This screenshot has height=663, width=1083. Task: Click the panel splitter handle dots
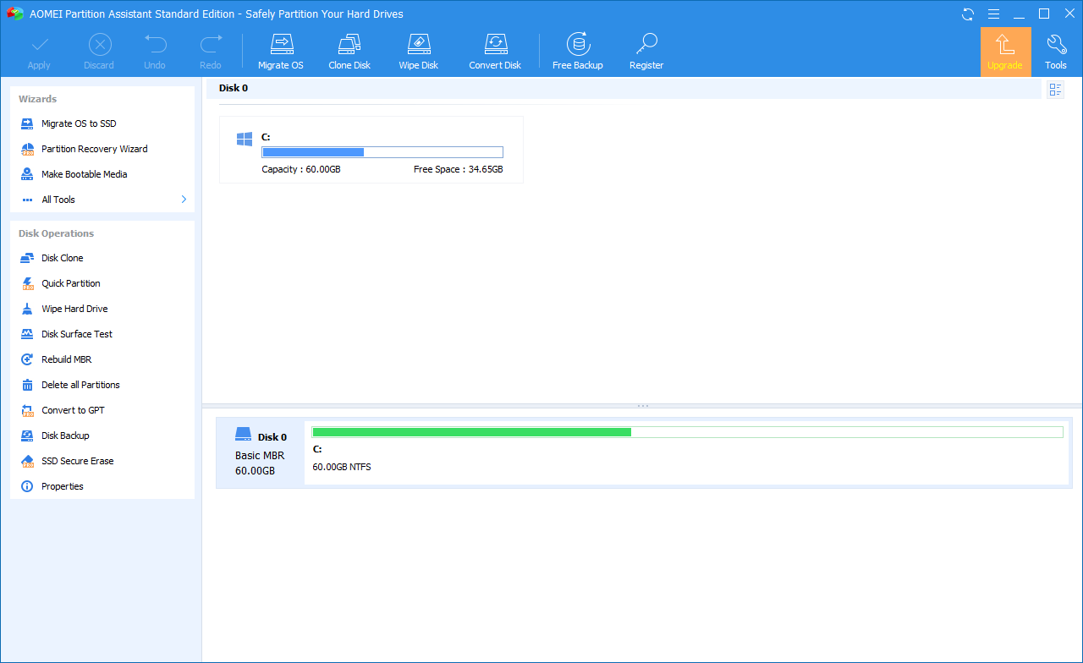click(642, 406)
